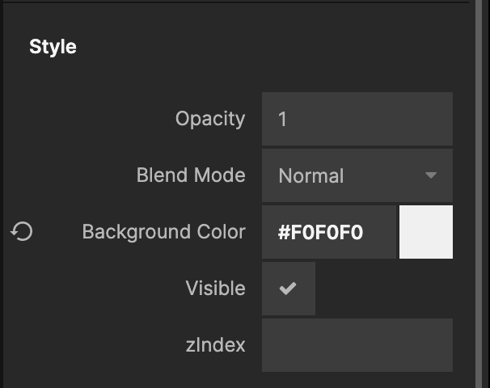Click the hex text #F0F0F0
The image size is (490, 388).
click(321, 233)
